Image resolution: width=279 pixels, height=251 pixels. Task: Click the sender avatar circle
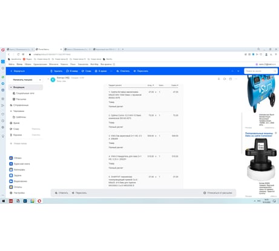[53, 80]
